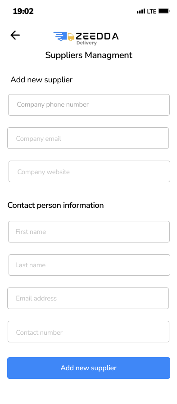The height and width of the screenshot is (404, 177).
Task: Tap the back arrow icon
Action: [x=15, y=35]
